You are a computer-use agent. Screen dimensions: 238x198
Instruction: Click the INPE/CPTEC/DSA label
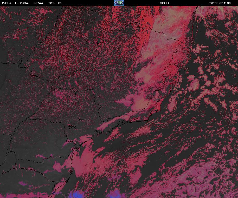click(15, 3)
